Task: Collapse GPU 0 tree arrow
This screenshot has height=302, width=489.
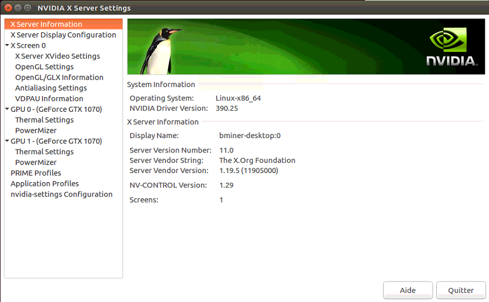Action: [x=7, y=109]
